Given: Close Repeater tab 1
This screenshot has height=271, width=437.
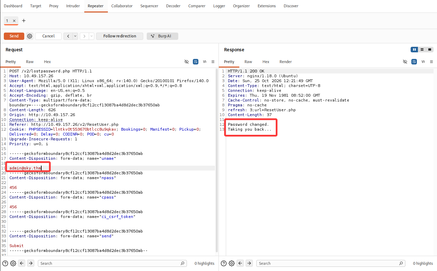Looking at the screenshot, I should pos(14,21).
